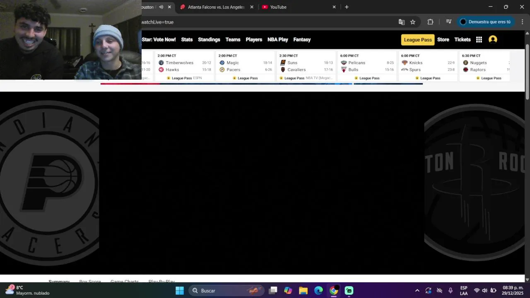Open the Teams menu item
This screenshot has height=298, width=530.
tap(233, 40)
